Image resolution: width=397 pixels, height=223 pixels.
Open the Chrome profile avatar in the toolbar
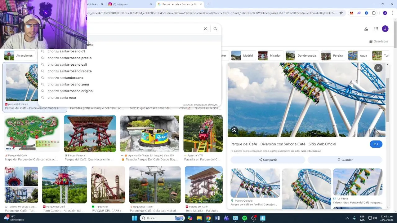385,13
